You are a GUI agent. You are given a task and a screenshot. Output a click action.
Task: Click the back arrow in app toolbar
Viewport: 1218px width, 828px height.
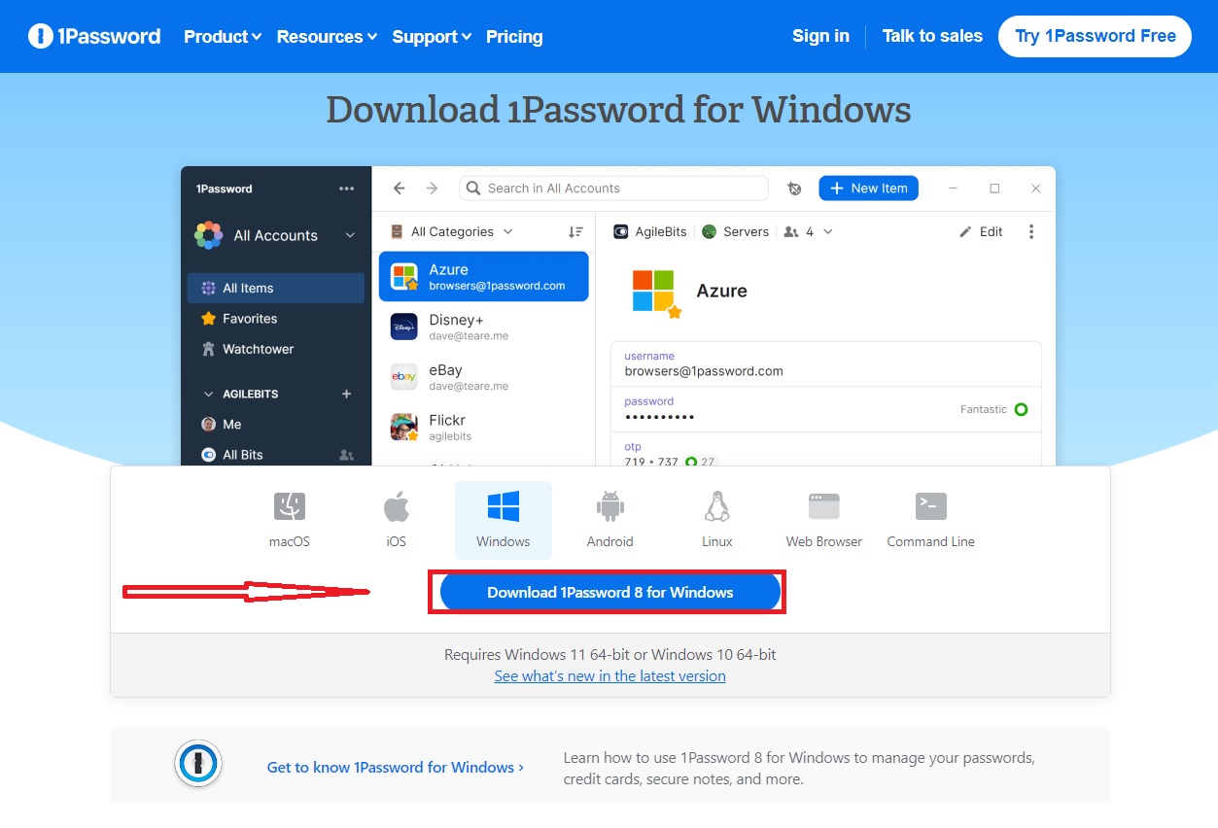pos(400,189)
